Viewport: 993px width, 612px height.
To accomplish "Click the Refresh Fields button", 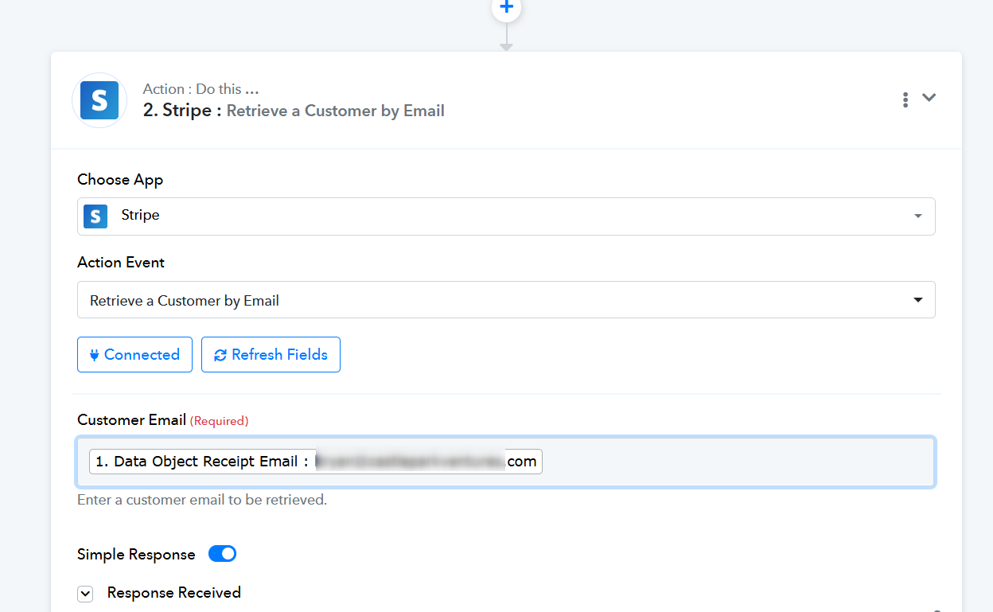I will [271, 355].
